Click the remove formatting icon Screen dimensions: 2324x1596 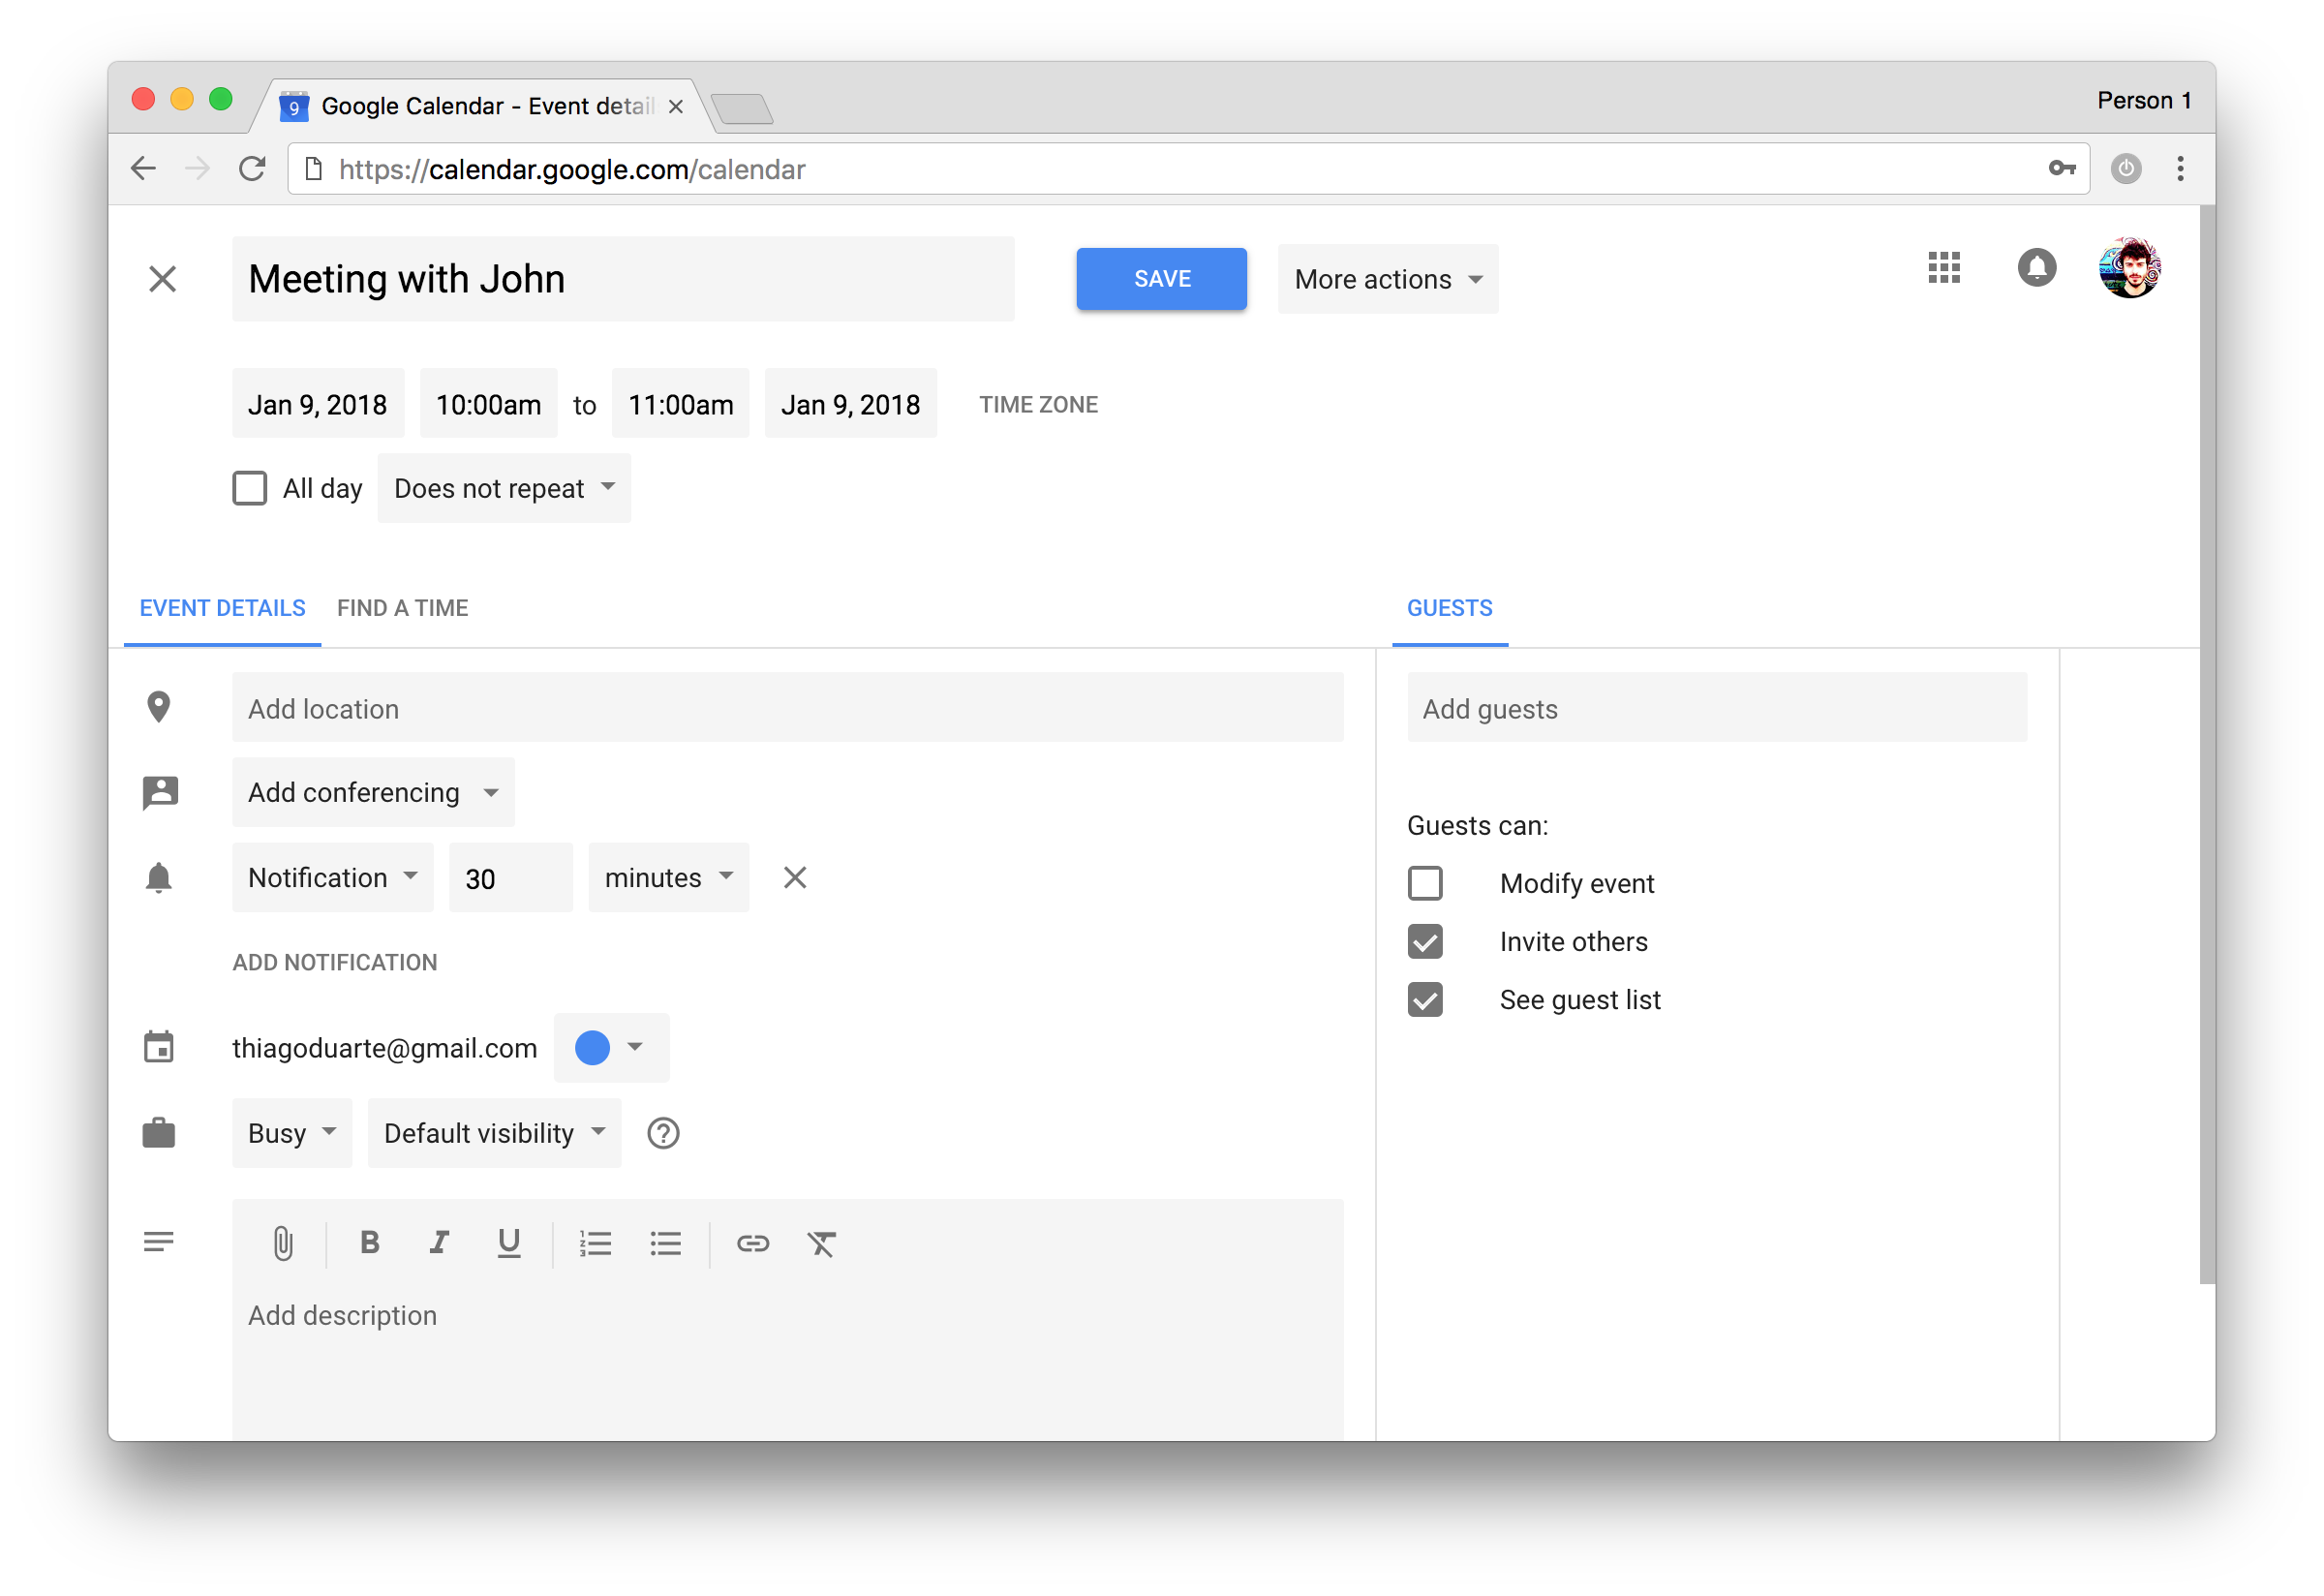click(x=821, y=1243)
